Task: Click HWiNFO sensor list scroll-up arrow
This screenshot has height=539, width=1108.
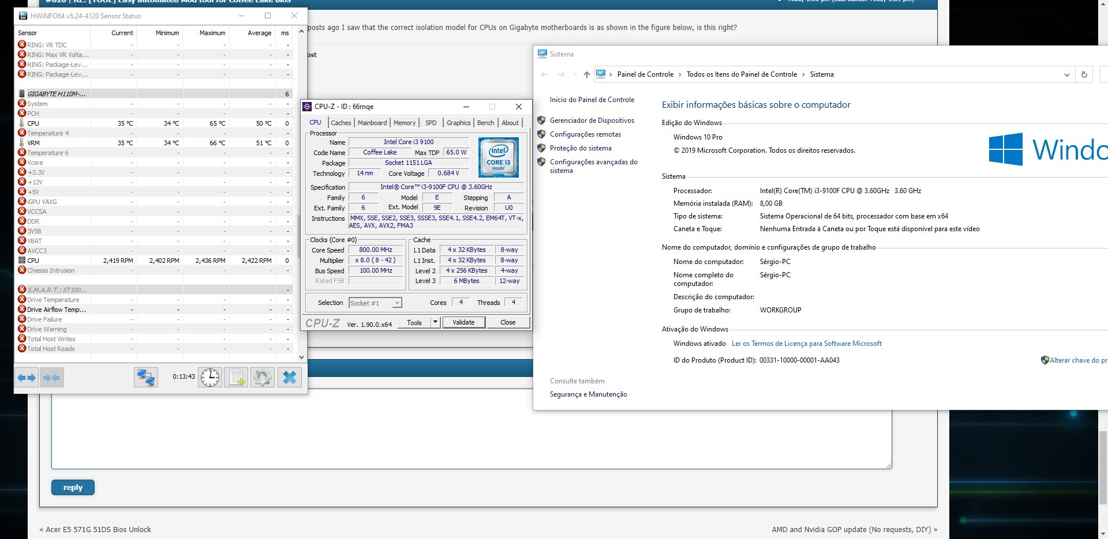Action: (301, 32)
